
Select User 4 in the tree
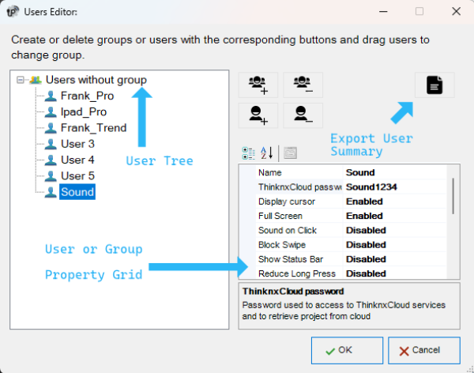pos(77,160)
